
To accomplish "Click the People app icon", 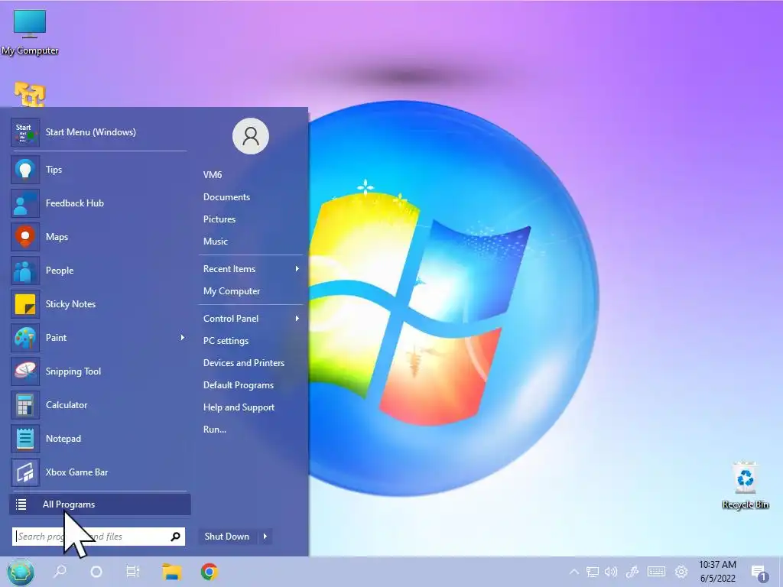I will pos(25,271).
